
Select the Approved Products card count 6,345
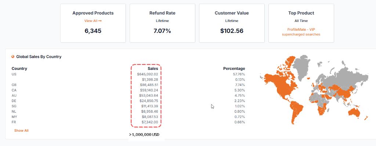tap(93, 31)
